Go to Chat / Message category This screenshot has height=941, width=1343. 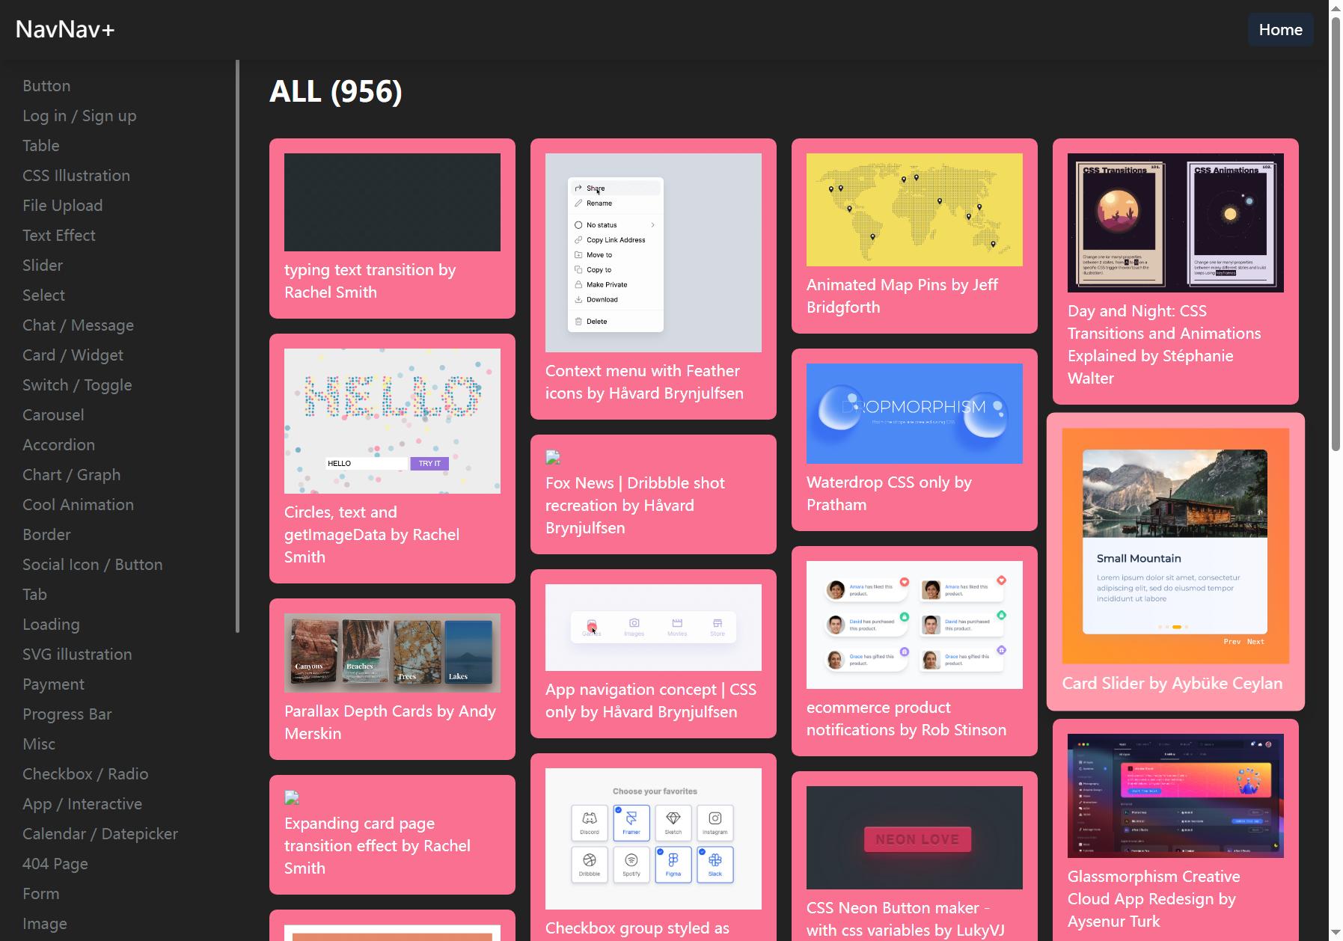click(x=79, y=325)
